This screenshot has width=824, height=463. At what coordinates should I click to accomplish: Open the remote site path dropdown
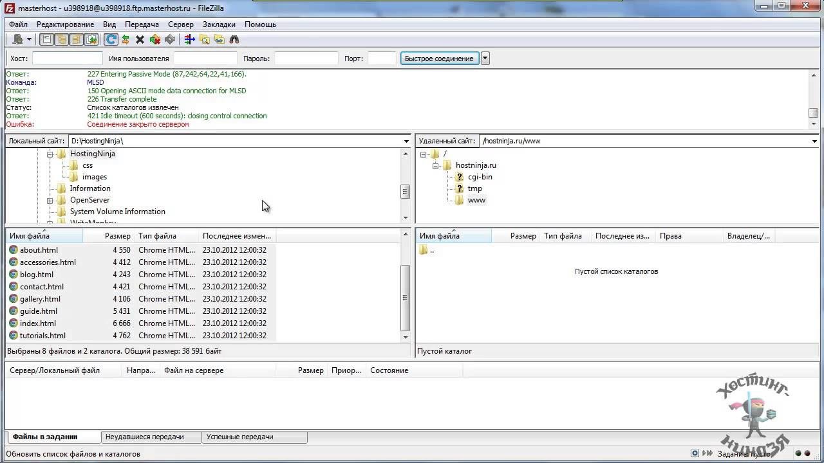point(814,141)
